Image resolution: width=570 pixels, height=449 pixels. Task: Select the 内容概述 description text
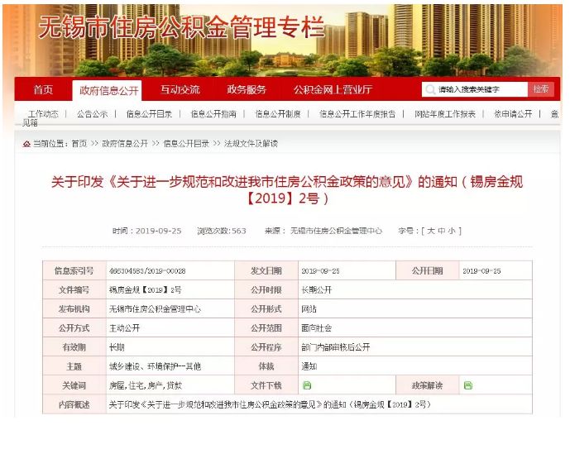[x=270, y=404]
